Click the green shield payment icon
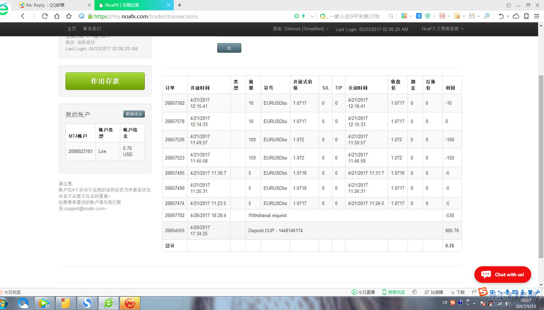Screen dimensions: 544x310 pyautogui.click(x=427, y=16)
